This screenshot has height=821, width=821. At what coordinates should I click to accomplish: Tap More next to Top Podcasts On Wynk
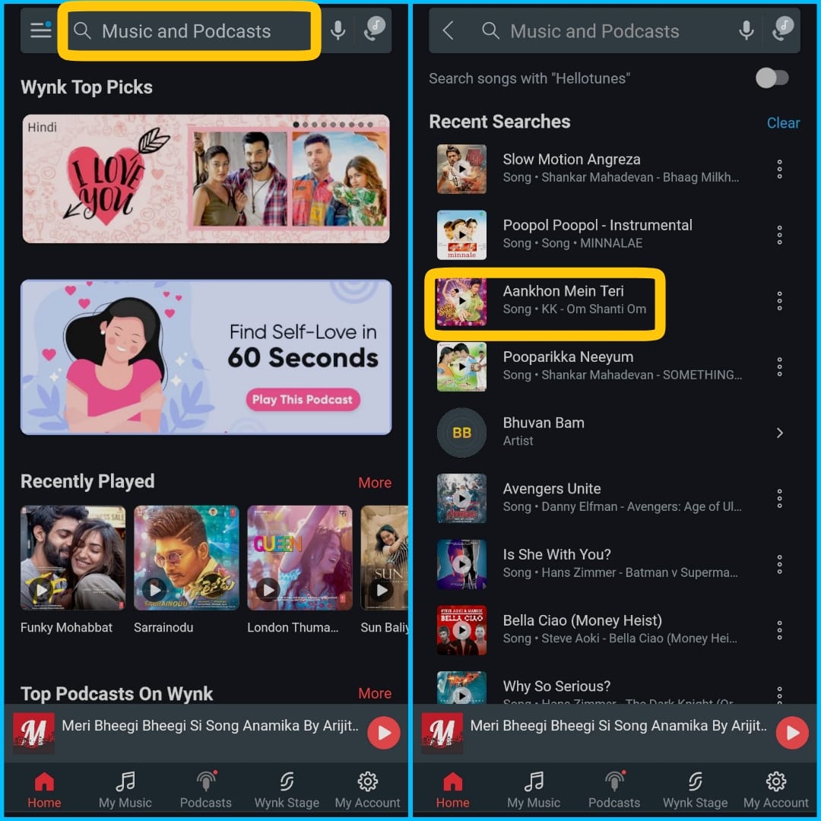[x=374, y=693]
